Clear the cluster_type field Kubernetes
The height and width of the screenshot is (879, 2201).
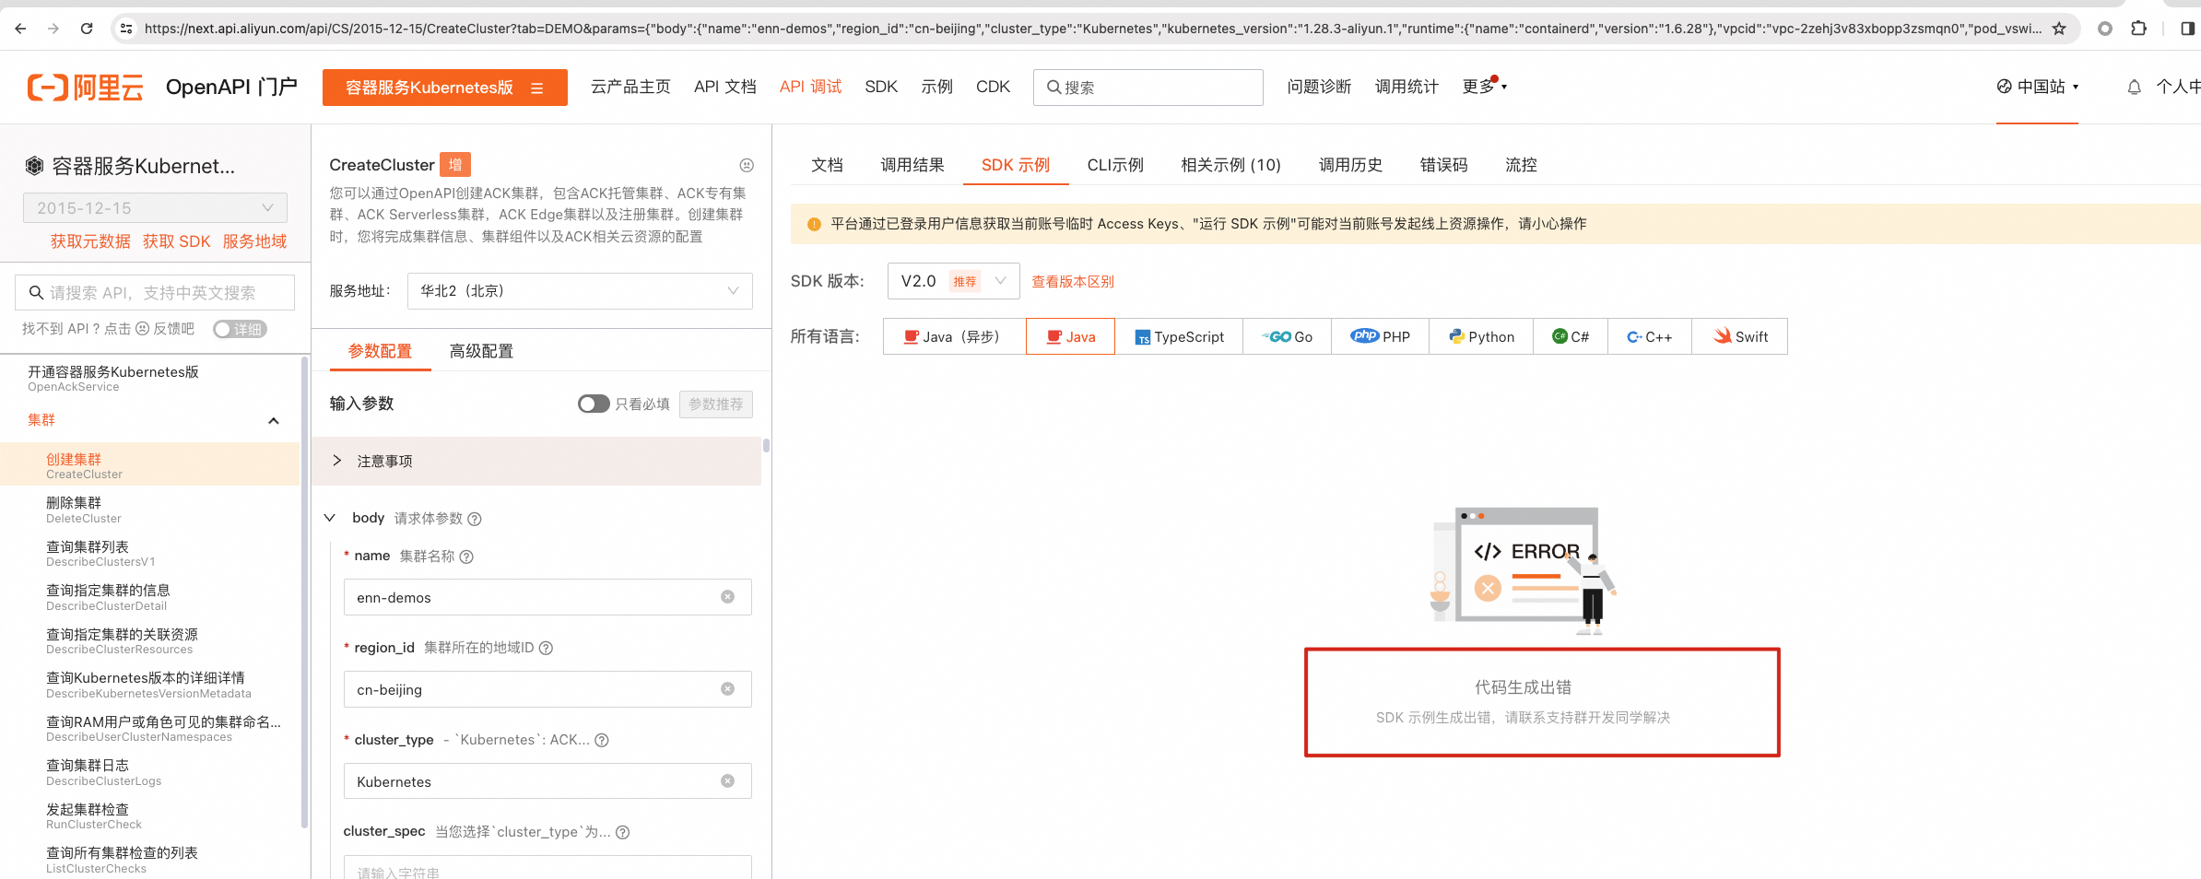(727, 781)
